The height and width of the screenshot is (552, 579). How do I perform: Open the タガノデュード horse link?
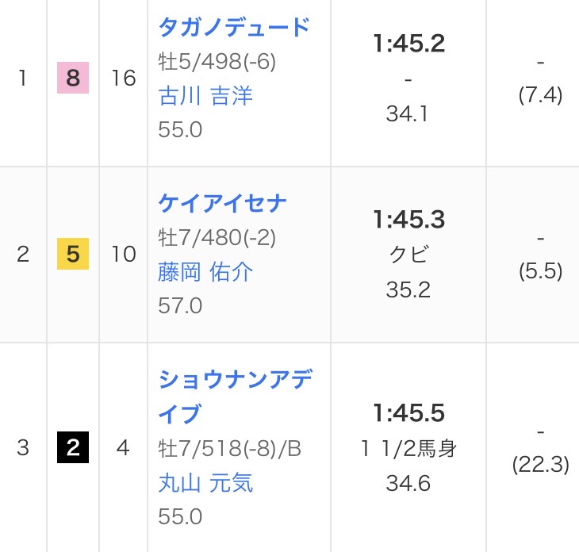(x=233, y=28)
